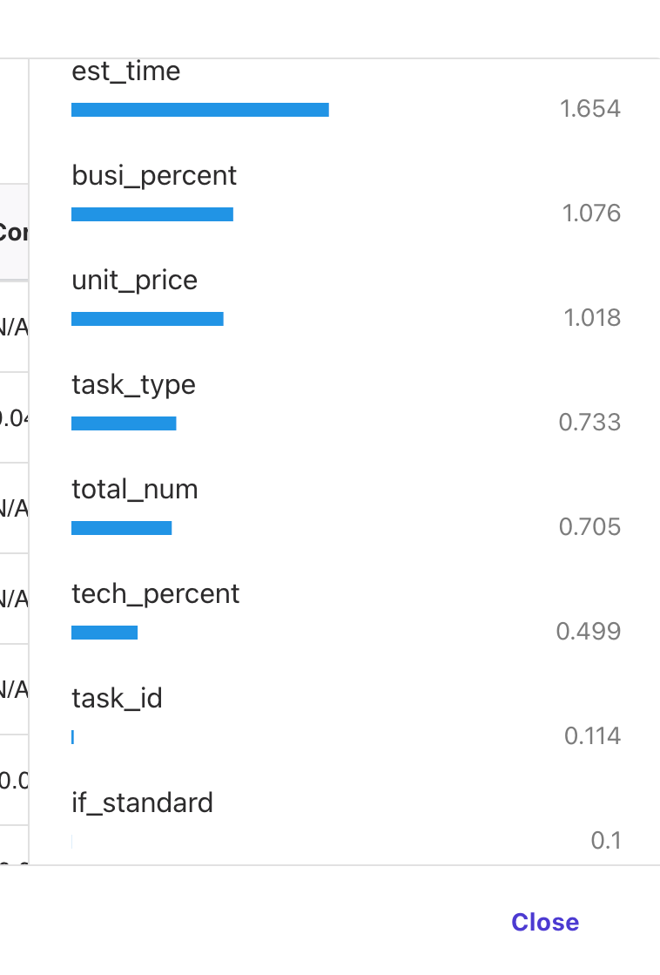Click the est_time importance bar
This screenshot has width=660, height=975.
(200, 110)
